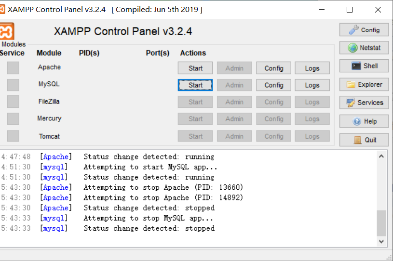The image size is (393, 261).
Task: Close the XAMPP Control Panel window
Action: tap(378, 10)
